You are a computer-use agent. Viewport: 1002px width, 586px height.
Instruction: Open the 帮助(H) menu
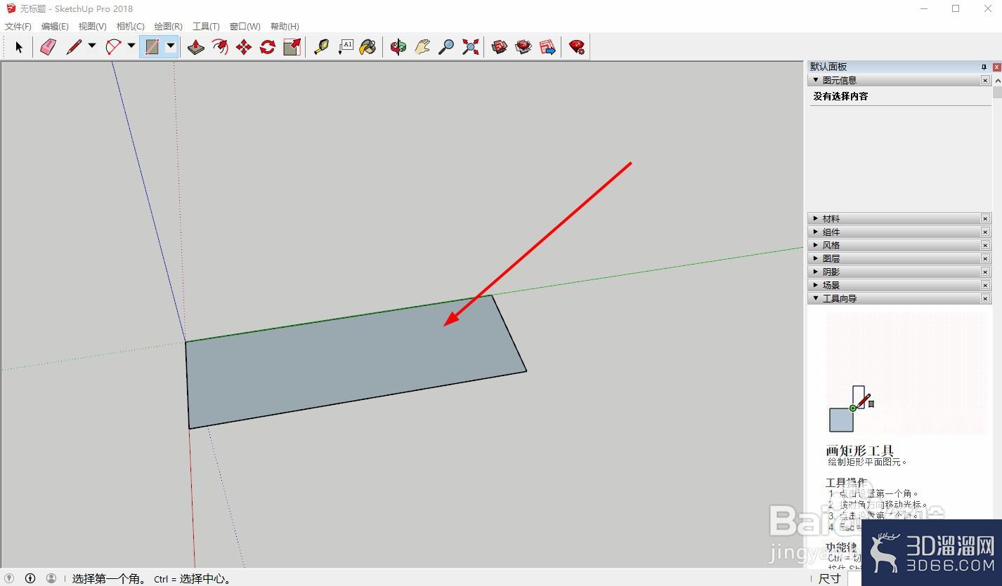285,26
